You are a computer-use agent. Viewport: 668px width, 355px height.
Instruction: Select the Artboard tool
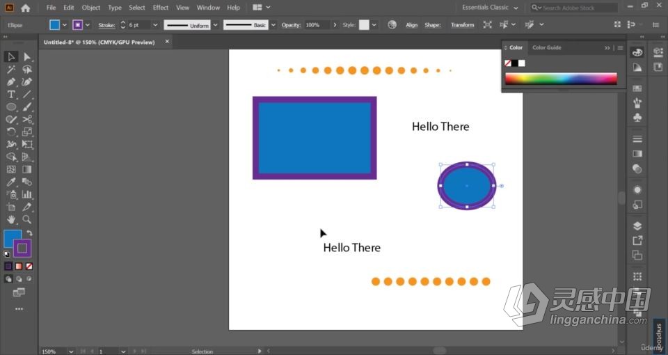[x=11, y=207]
